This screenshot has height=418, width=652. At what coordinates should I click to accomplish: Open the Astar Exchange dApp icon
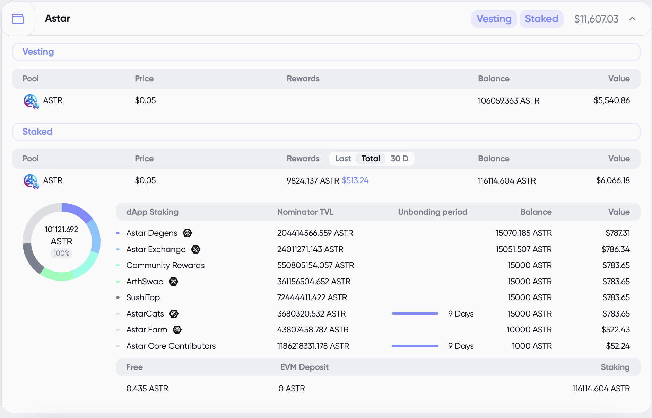click(195, 249)
